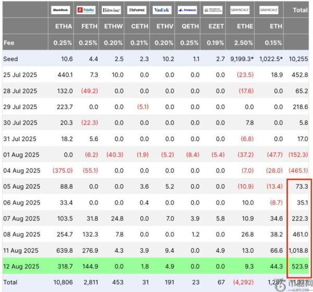Click the Seed row label

click(x=10, y=59)
